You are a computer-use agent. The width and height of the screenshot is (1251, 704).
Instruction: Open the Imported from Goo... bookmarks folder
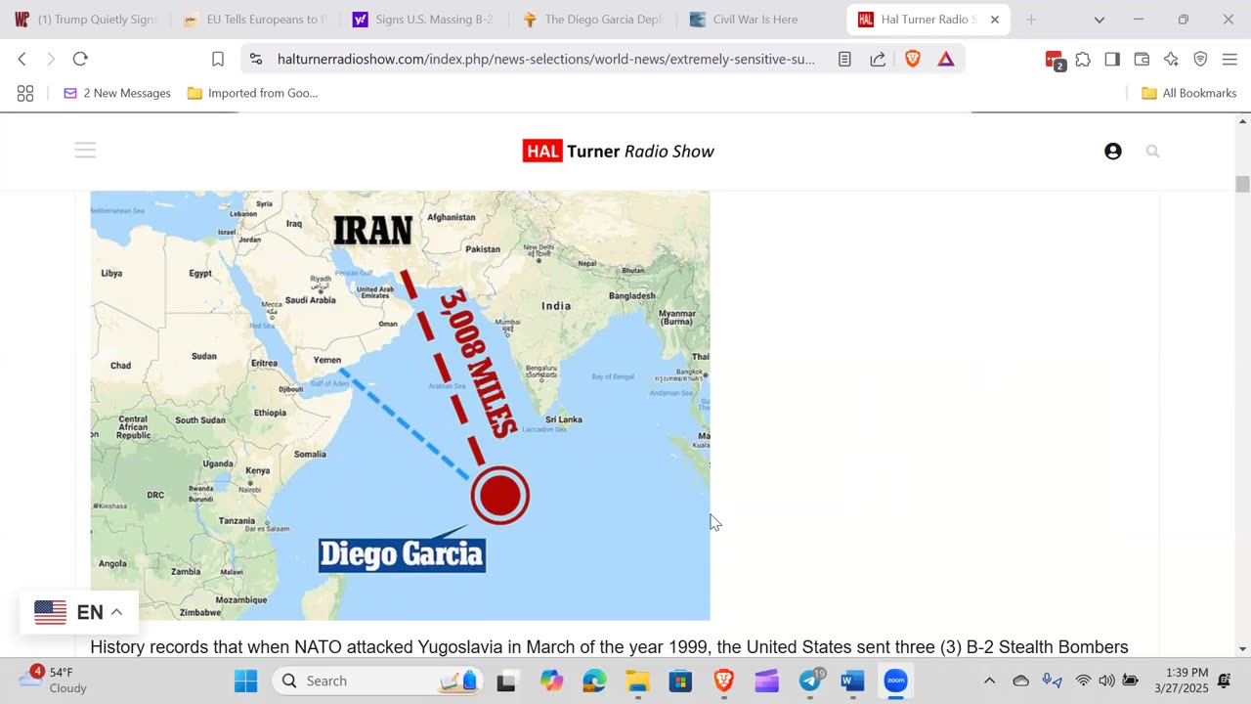252,93
